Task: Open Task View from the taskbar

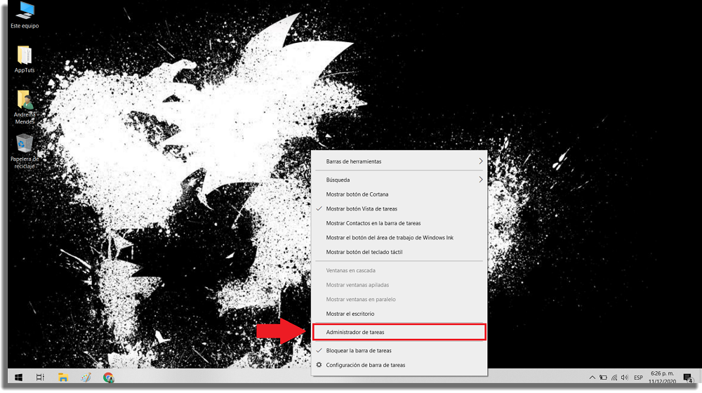Action: [x=40, y=378]
